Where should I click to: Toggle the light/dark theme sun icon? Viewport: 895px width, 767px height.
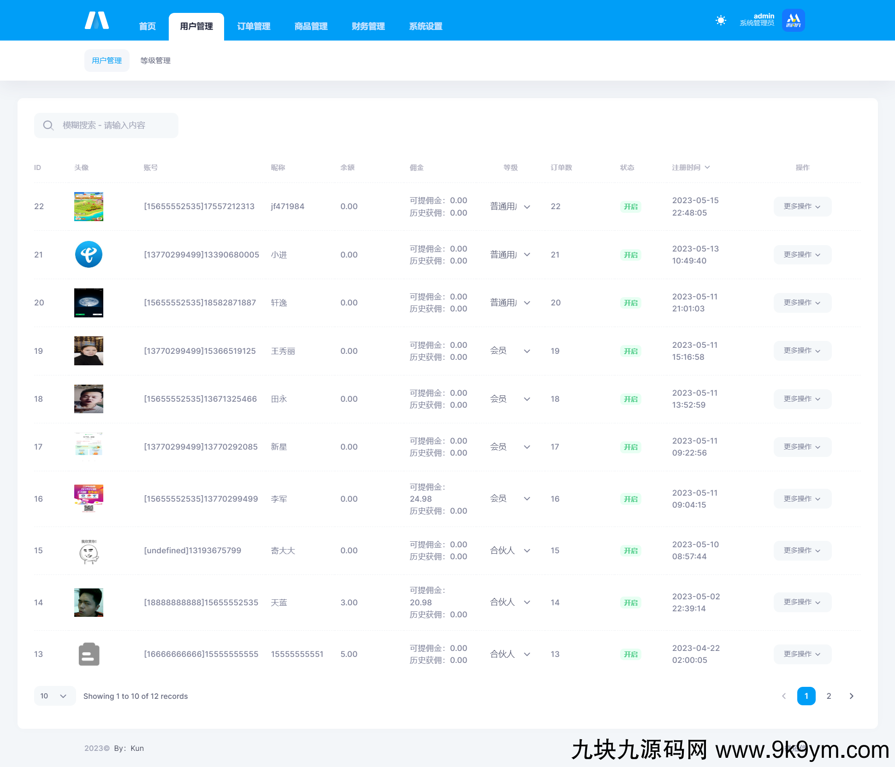click(x=721, y=20)
